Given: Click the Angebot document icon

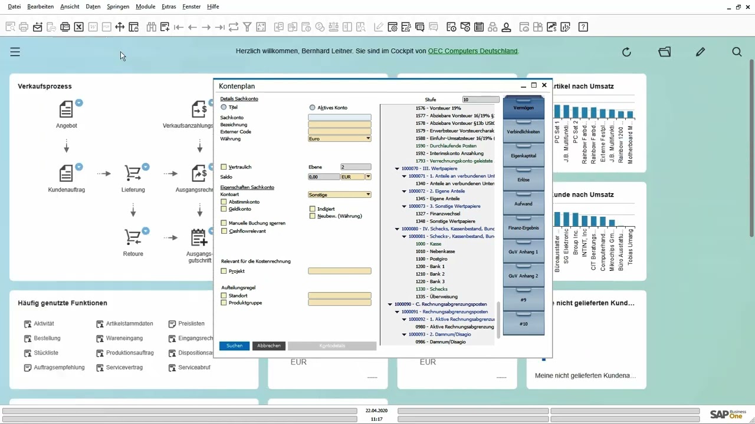Looking at the screenshot, I should (66, 109).
